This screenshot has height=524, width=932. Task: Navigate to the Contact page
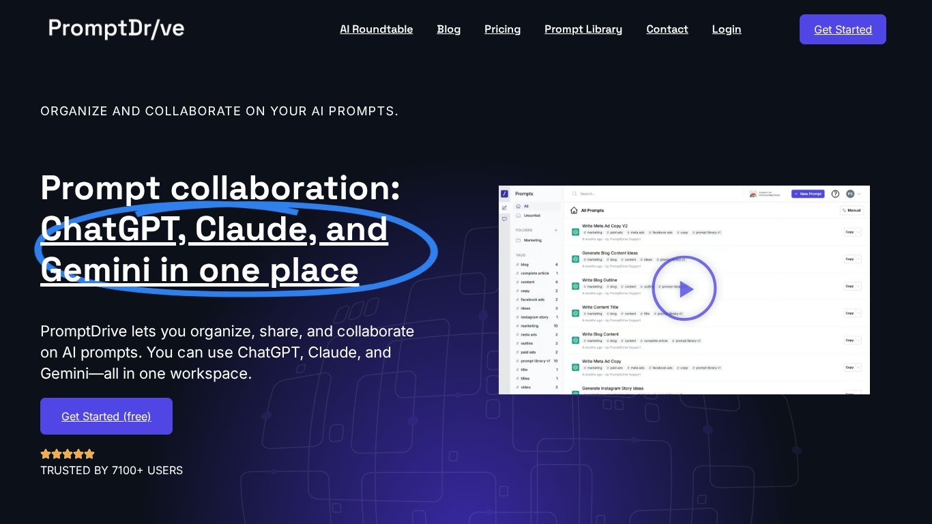[x=667, y=29]
